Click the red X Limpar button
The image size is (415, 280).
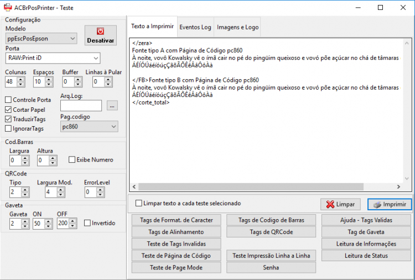click(340, 204)
